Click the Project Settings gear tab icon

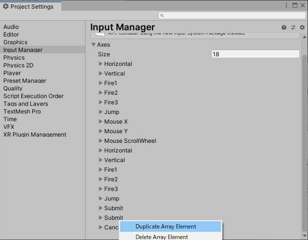(6, 6)
